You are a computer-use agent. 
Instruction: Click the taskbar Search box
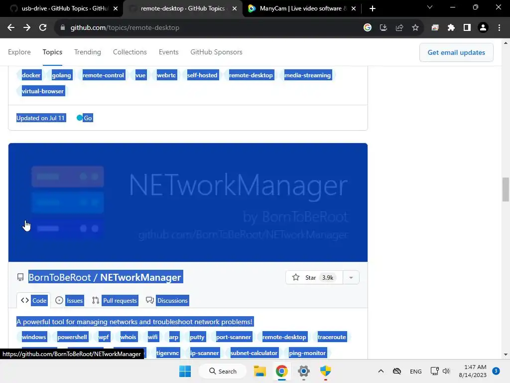[223, 371]
